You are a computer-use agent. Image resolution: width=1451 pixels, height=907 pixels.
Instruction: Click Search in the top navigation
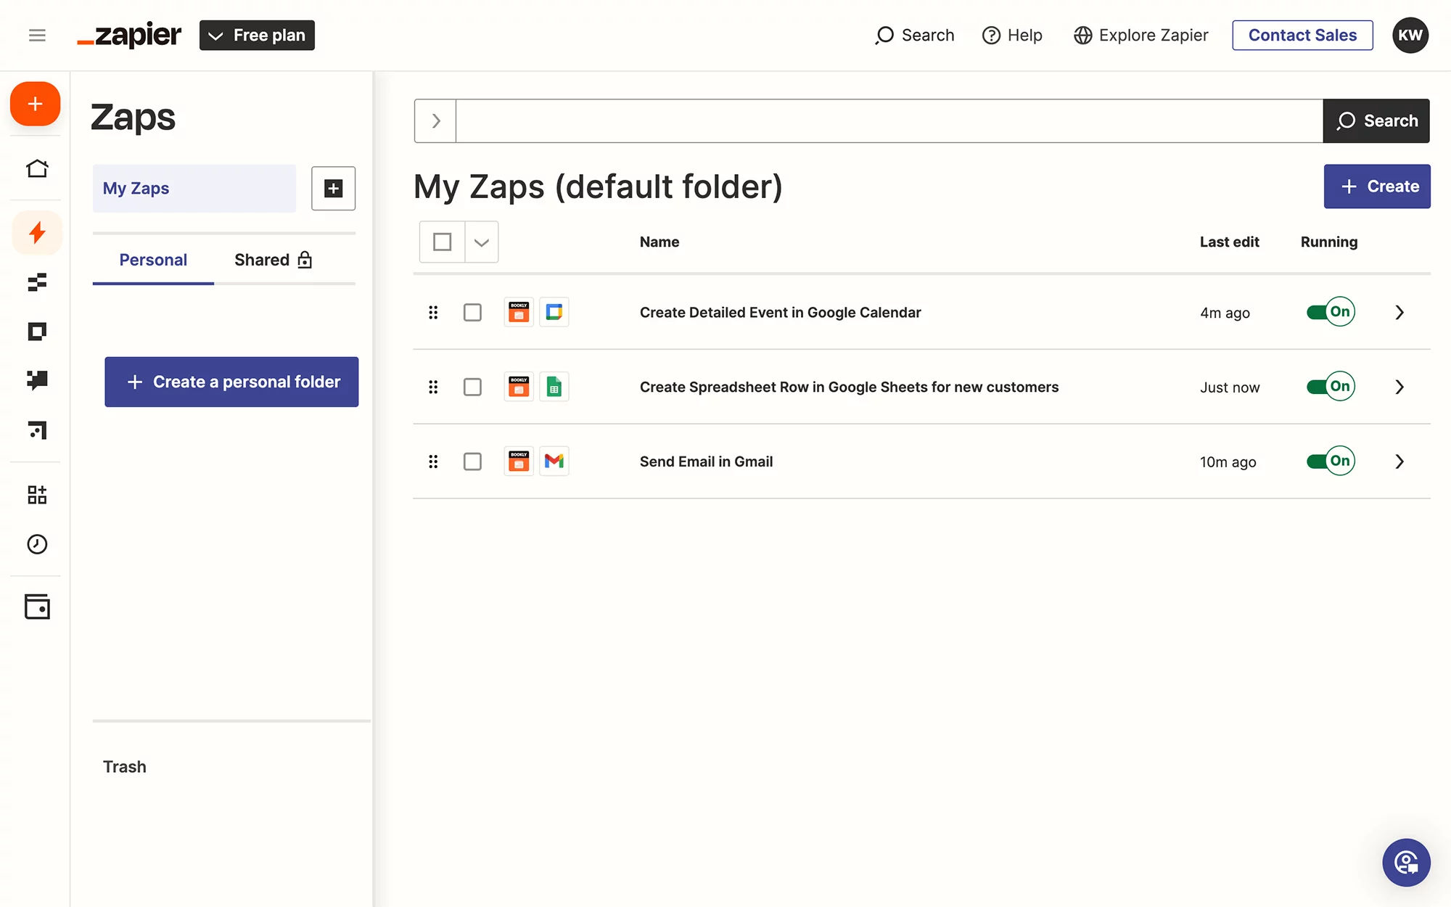(x=915, y=35)
